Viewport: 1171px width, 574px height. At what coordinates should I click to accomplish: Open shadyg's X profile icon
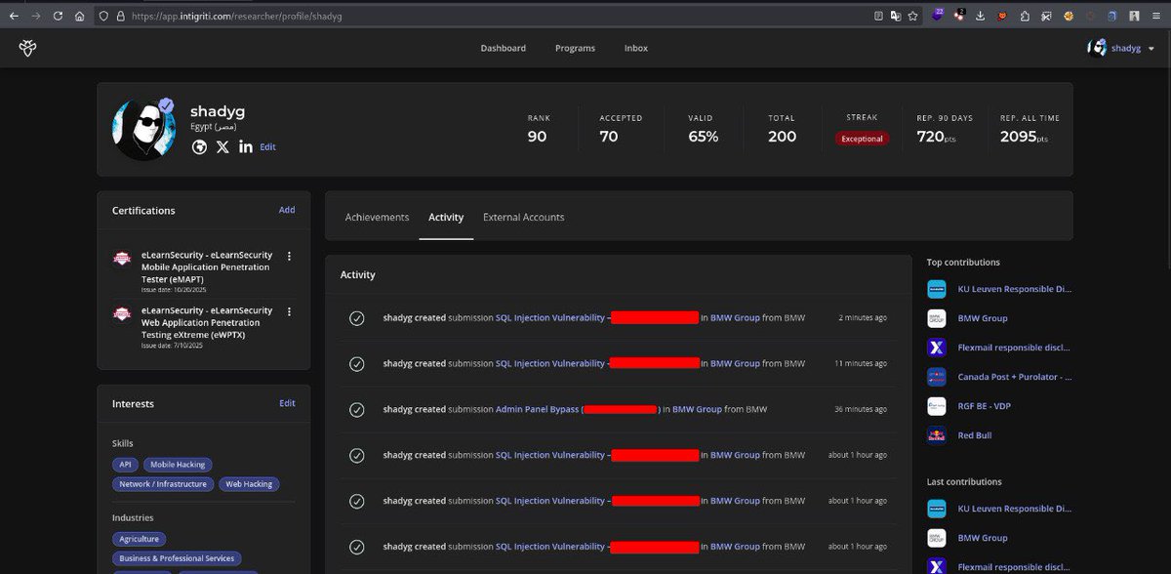click(x=222, y=146)
